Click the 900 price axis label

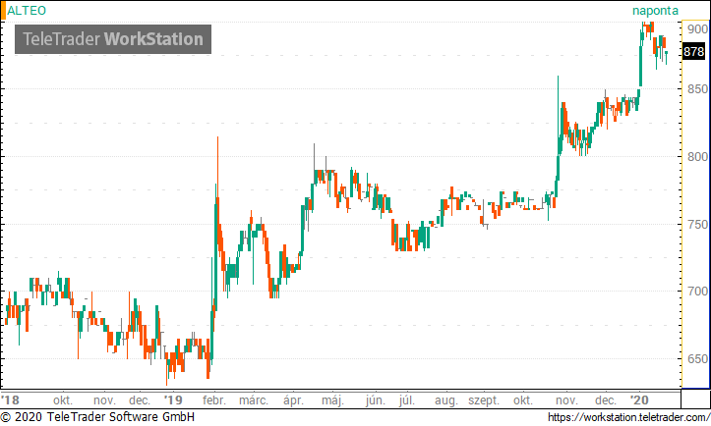pos(697,29)
